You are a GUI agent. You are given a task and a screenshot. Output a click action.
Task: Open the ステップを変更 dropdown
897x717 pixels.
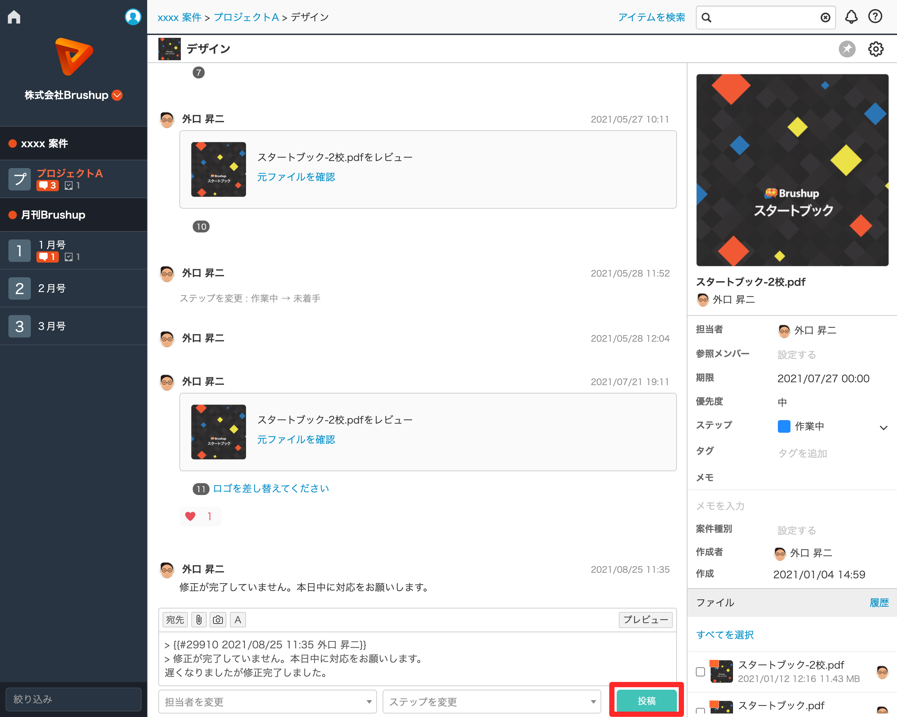(x=491, y=702)
